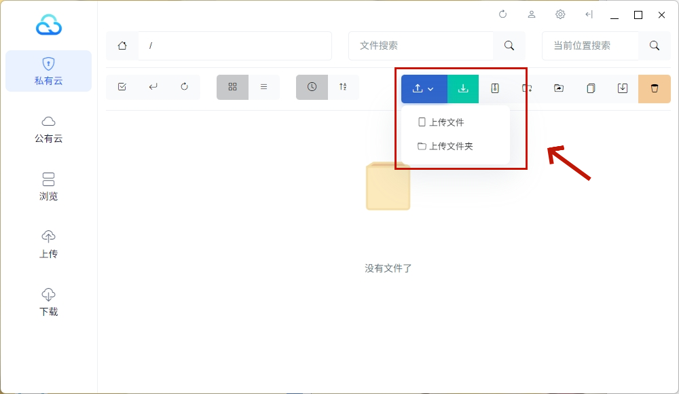Click the copy files icon in toolbar
Screen dimensions: 679x394
[x=591, y=88]
